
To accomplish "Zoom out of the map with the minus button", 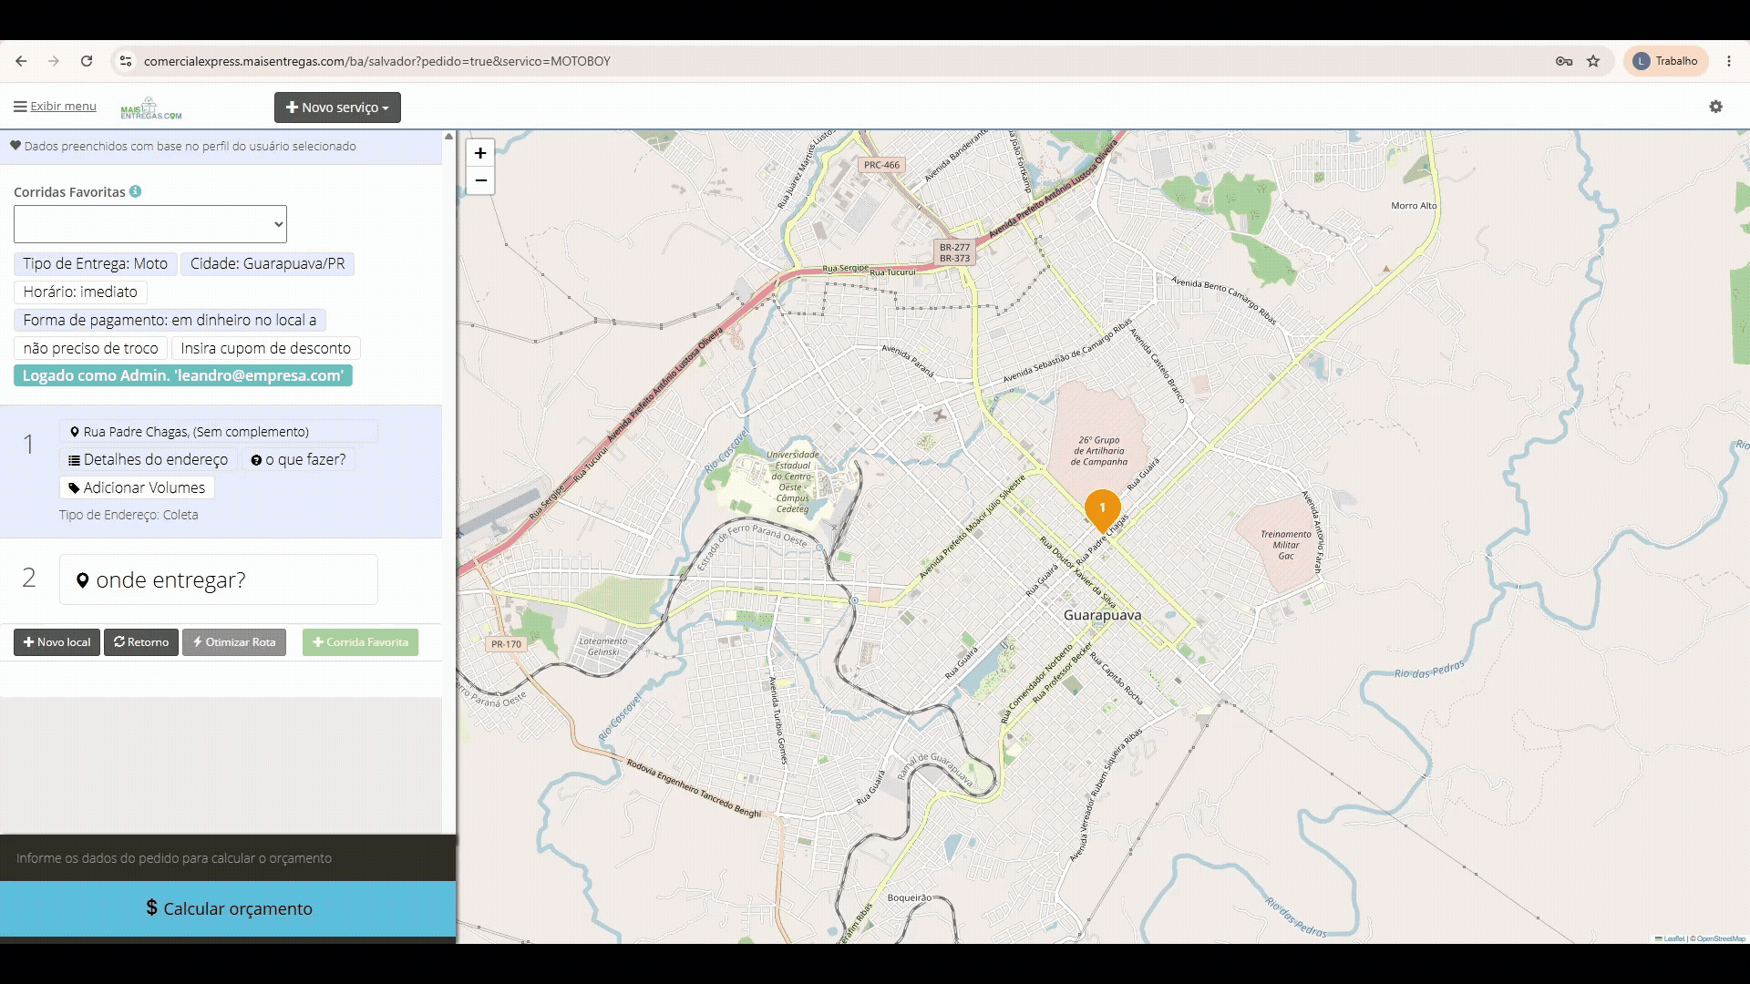I will click(480, 180).
